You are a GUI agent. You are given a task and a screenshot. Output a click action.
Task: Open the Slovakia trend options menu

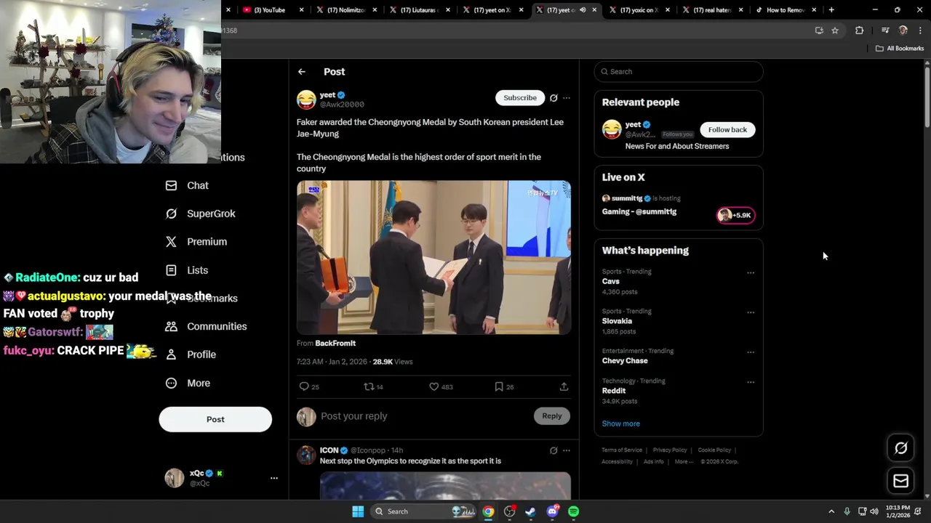point(751,312)
